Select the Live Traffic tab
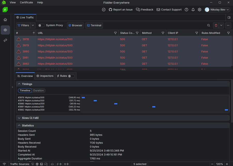The height and width of the screenshot is (166, 233). pos(25,18)
